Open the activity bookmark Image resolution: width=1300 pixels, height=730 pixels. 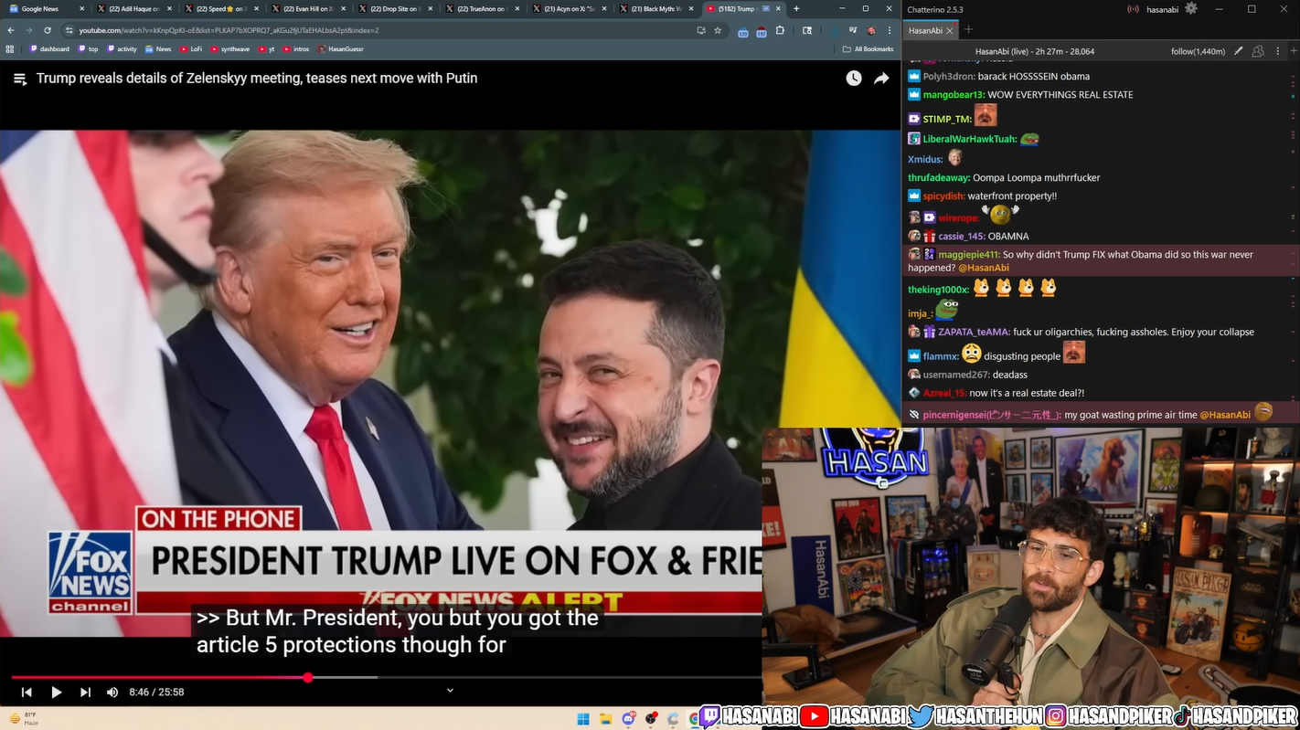(123, 49)
